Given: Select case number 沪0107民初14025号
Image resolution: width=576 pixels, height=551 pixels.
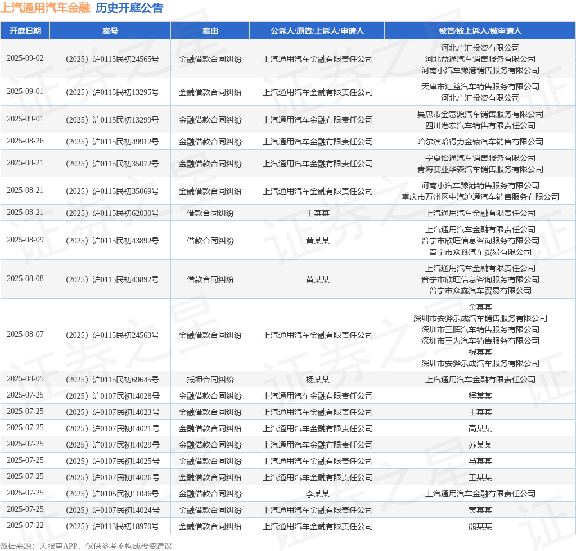Looking at the screenshot, I should click(x=112, y=461).
